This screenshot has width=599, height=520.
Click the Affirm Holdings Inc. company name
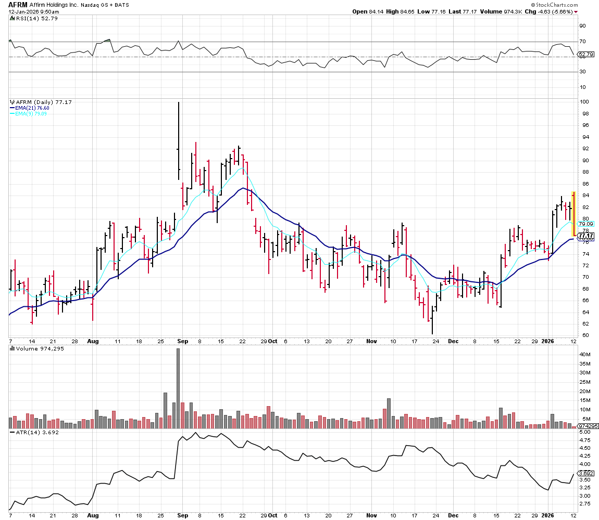pos(54,5)
